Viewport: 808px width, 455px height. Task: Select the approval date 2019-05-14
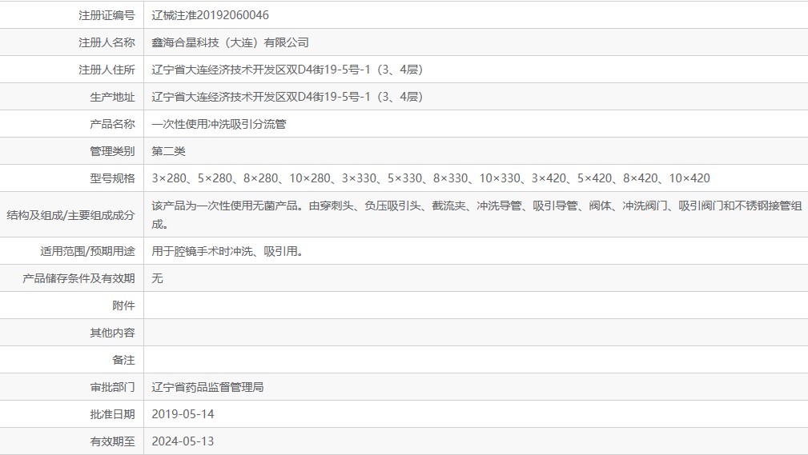pos(183,414)
